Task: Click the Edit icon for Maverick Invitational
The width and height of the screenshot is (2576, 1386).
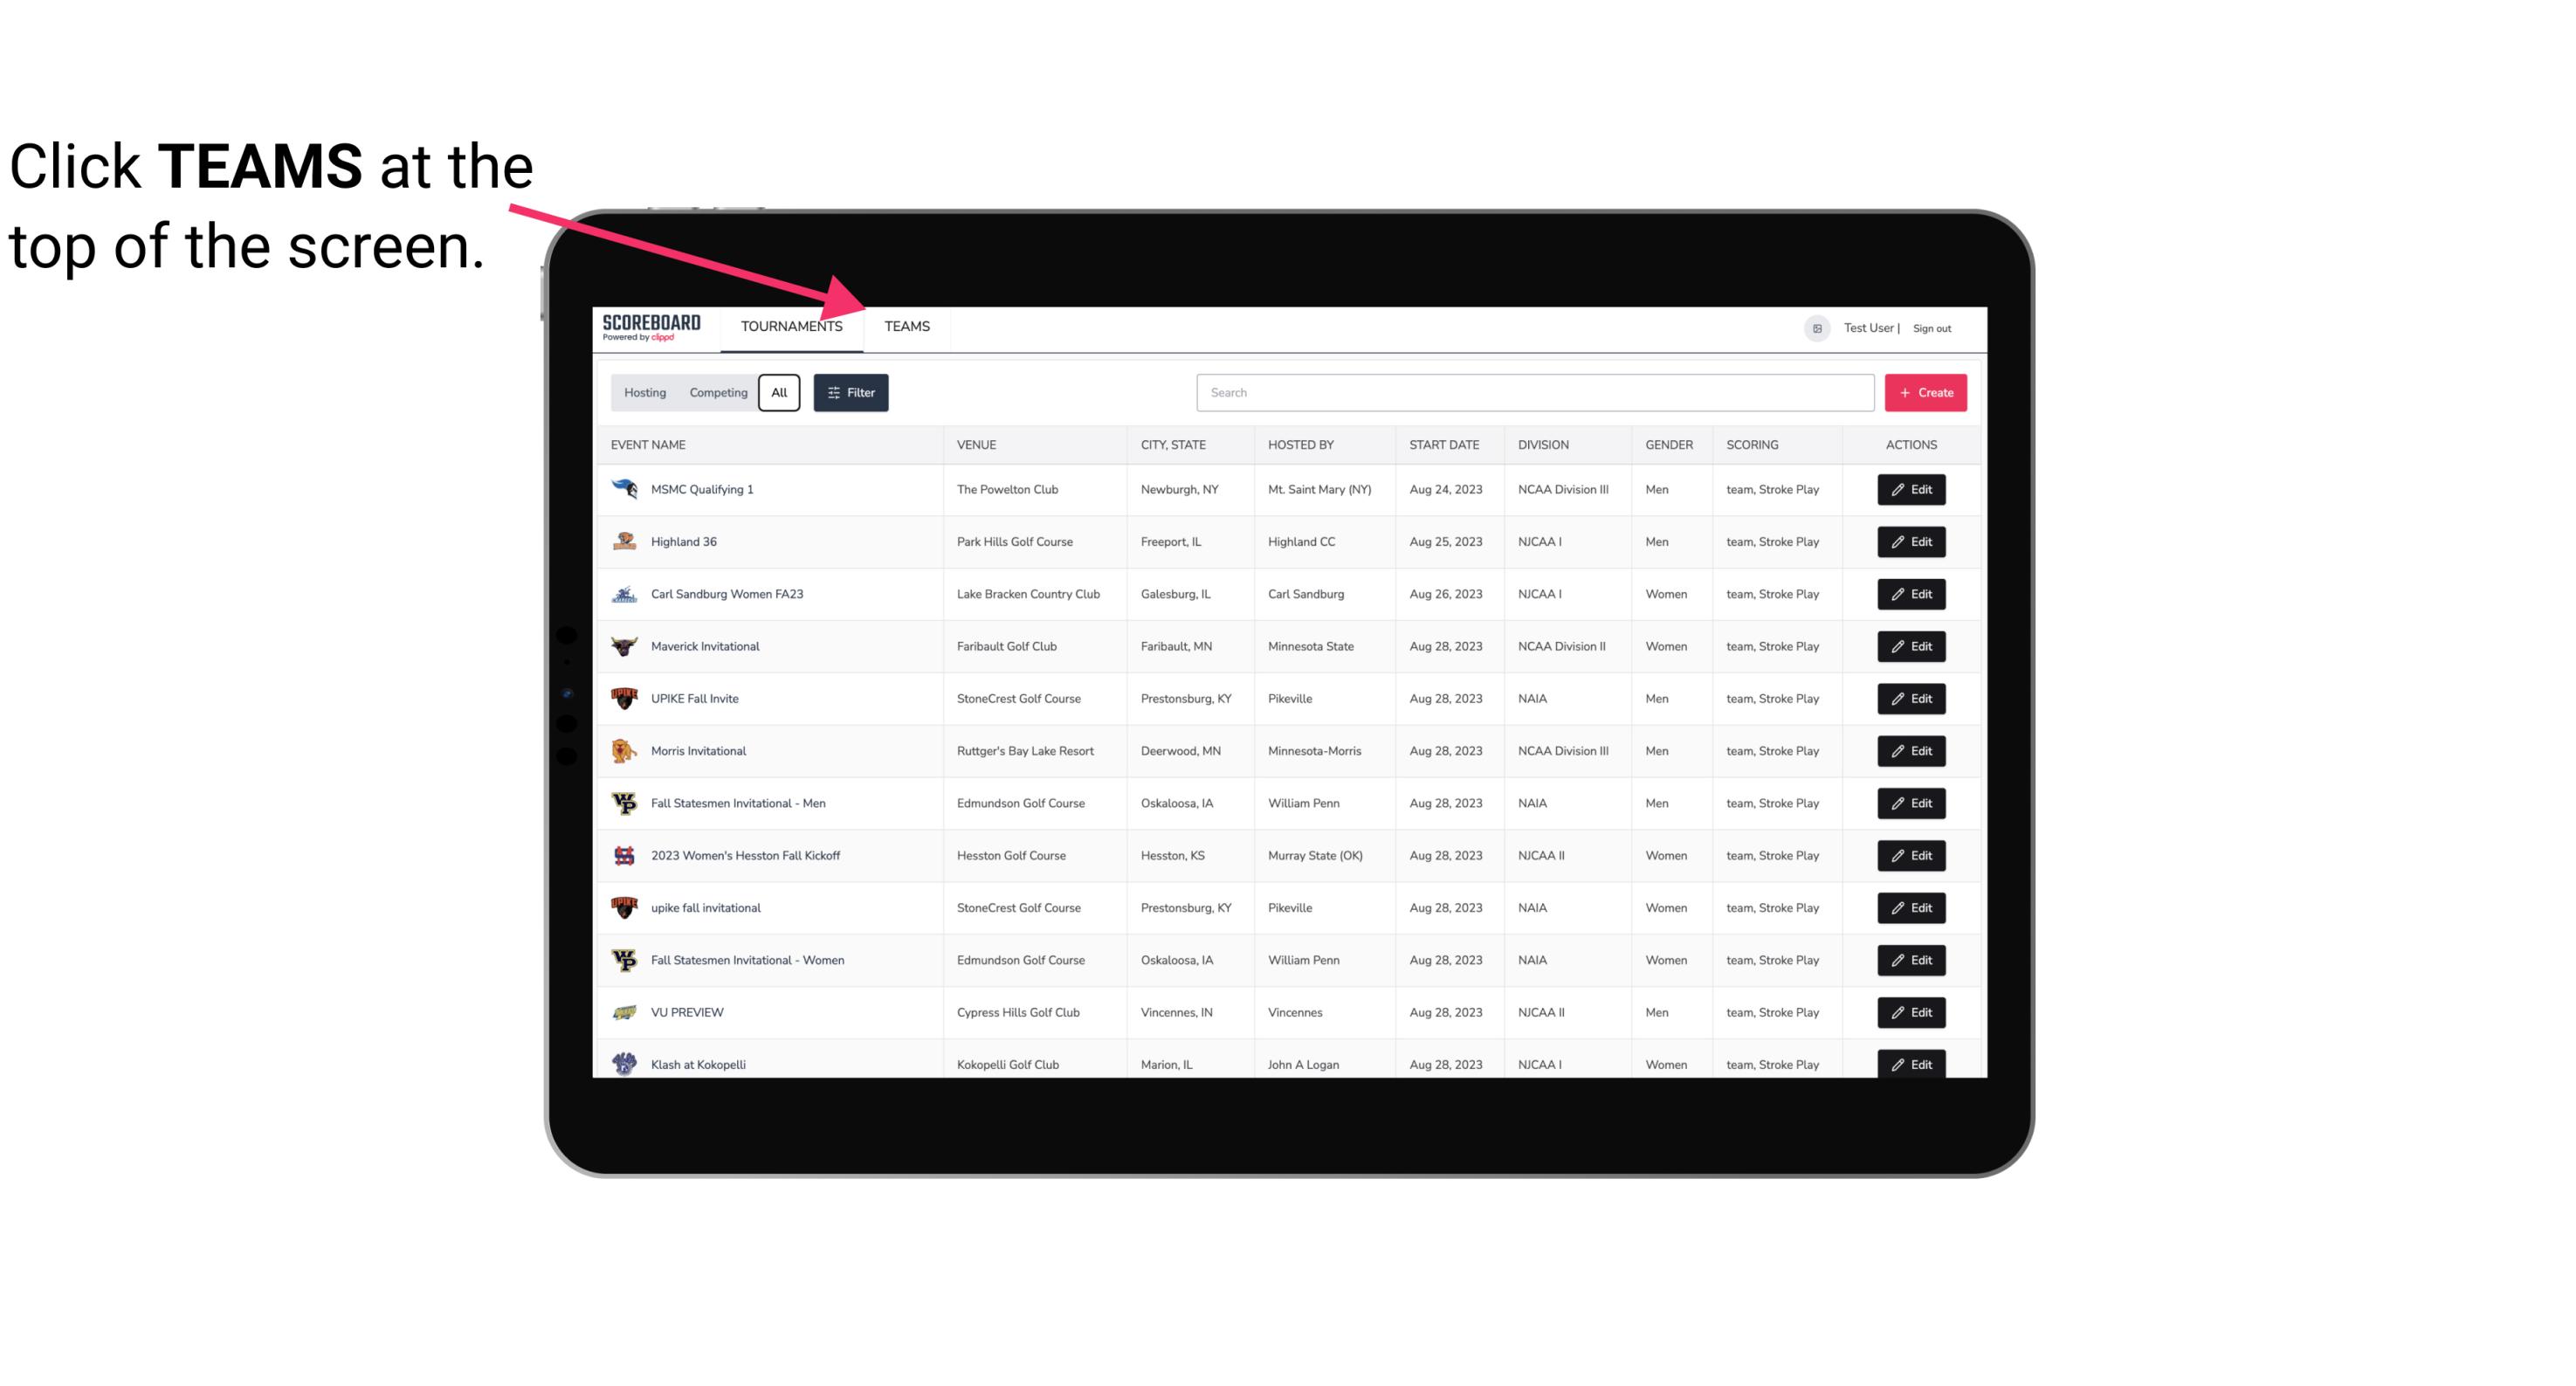Action: coord(1912,645)
